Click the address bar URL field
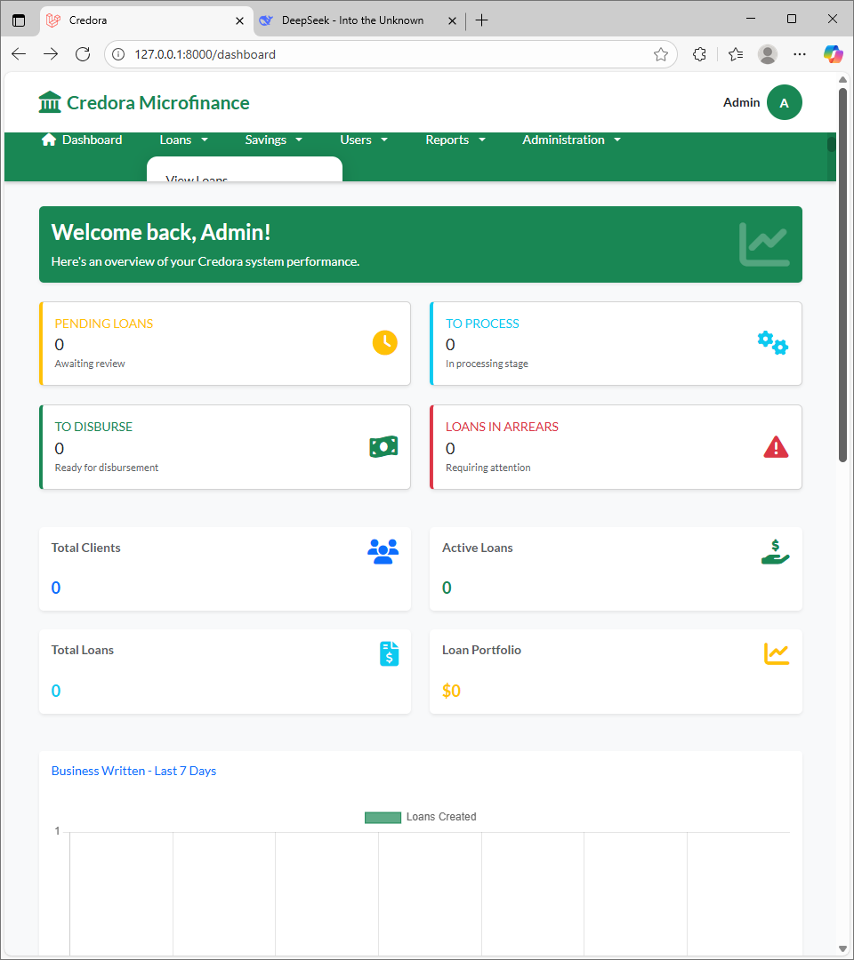This screenshot has height=960, width=854. (383, 54)
